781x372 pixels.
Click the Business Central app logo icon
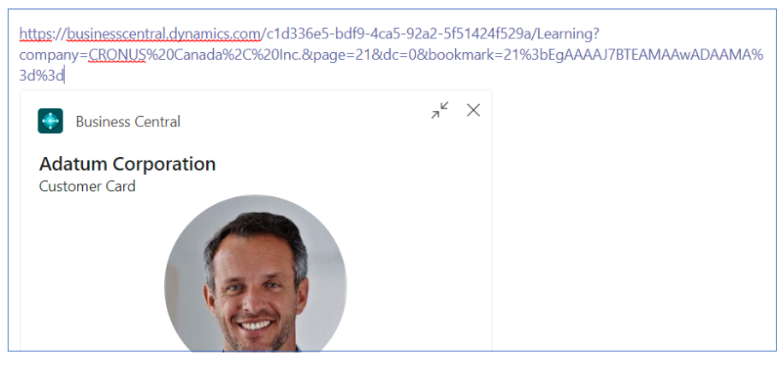[x=50, y=120]
